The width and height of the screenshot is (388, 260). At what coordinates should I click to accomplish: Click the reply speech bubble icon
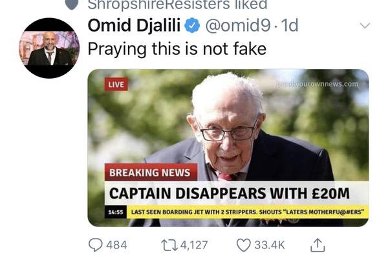click(95, 245)
